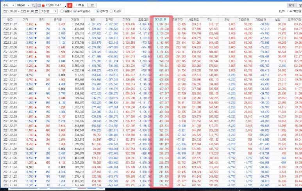
Task: Click the 62 button
Action: tap(92, 5)
